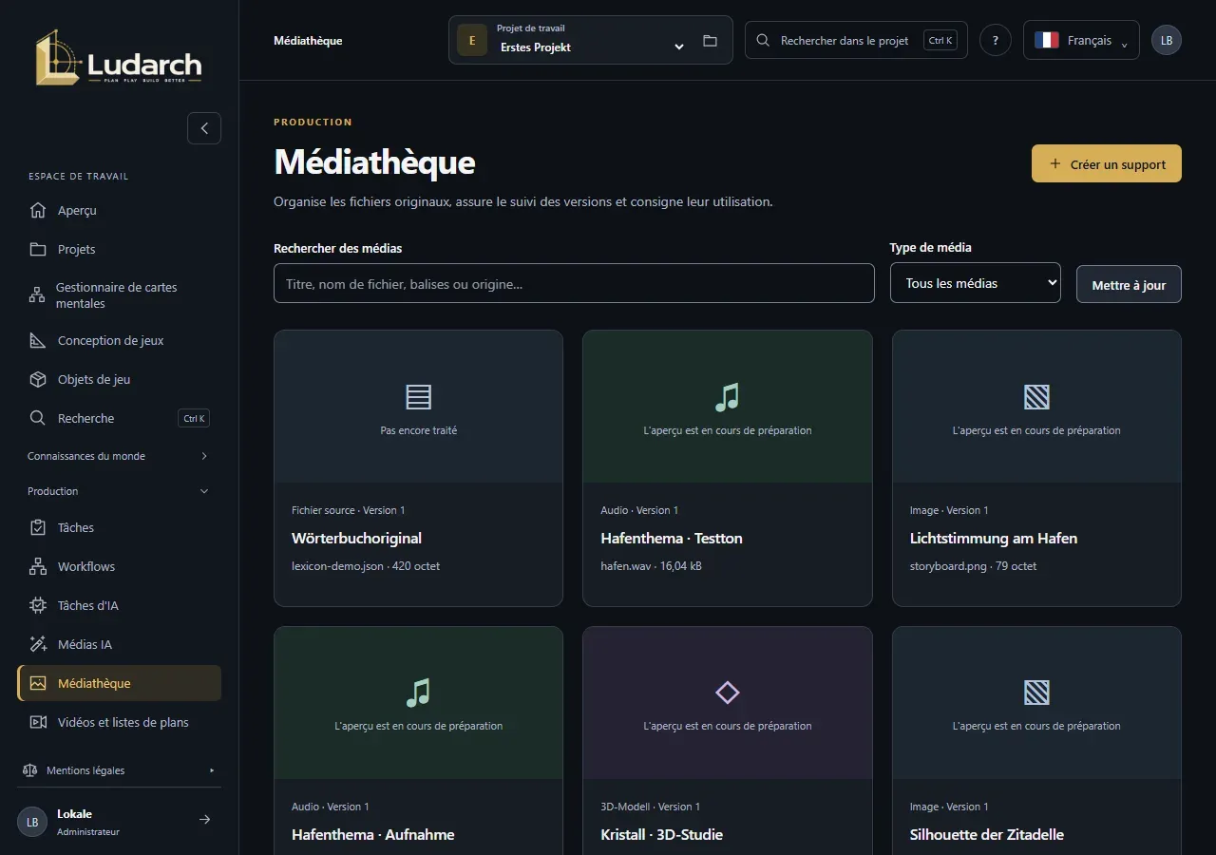1216x855 pixels.
Task: Click the diamond icon of Kristall · 3D-Studie
Action: pyautogui.click(x=727, y=693)
